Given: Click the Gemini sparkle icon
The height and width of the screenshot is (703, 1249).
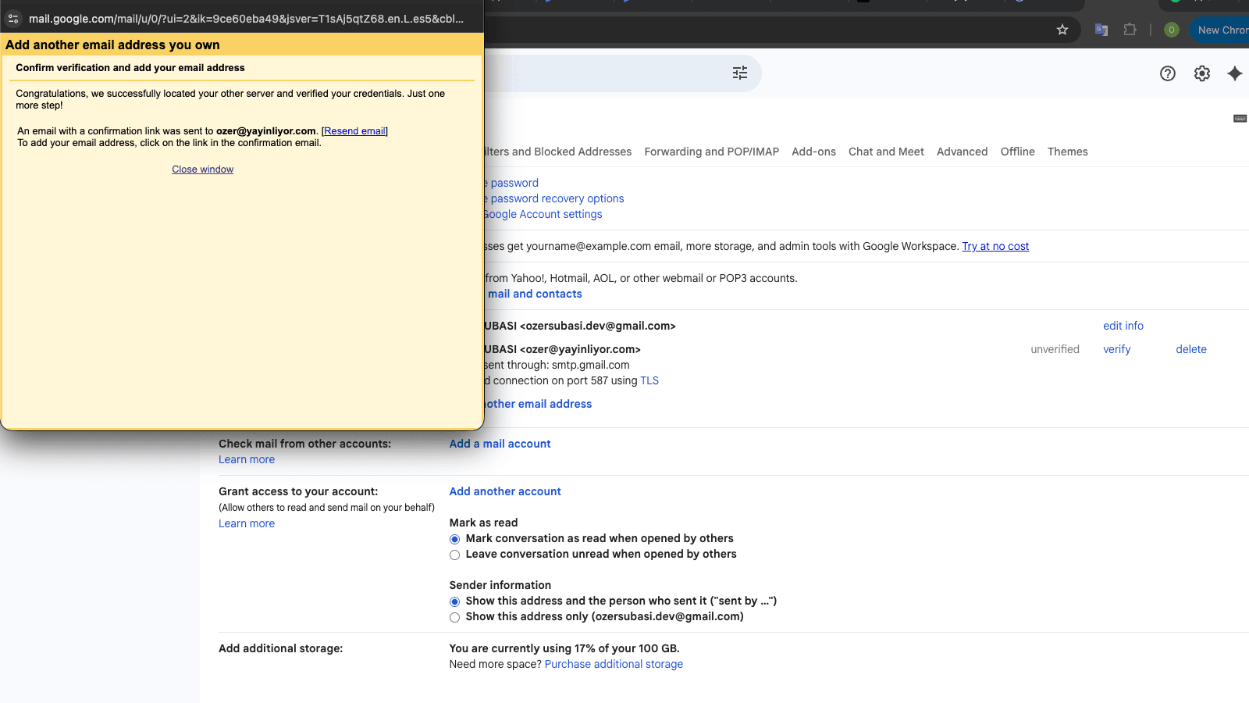Looking at the screenshot, I should [1235, 73].
